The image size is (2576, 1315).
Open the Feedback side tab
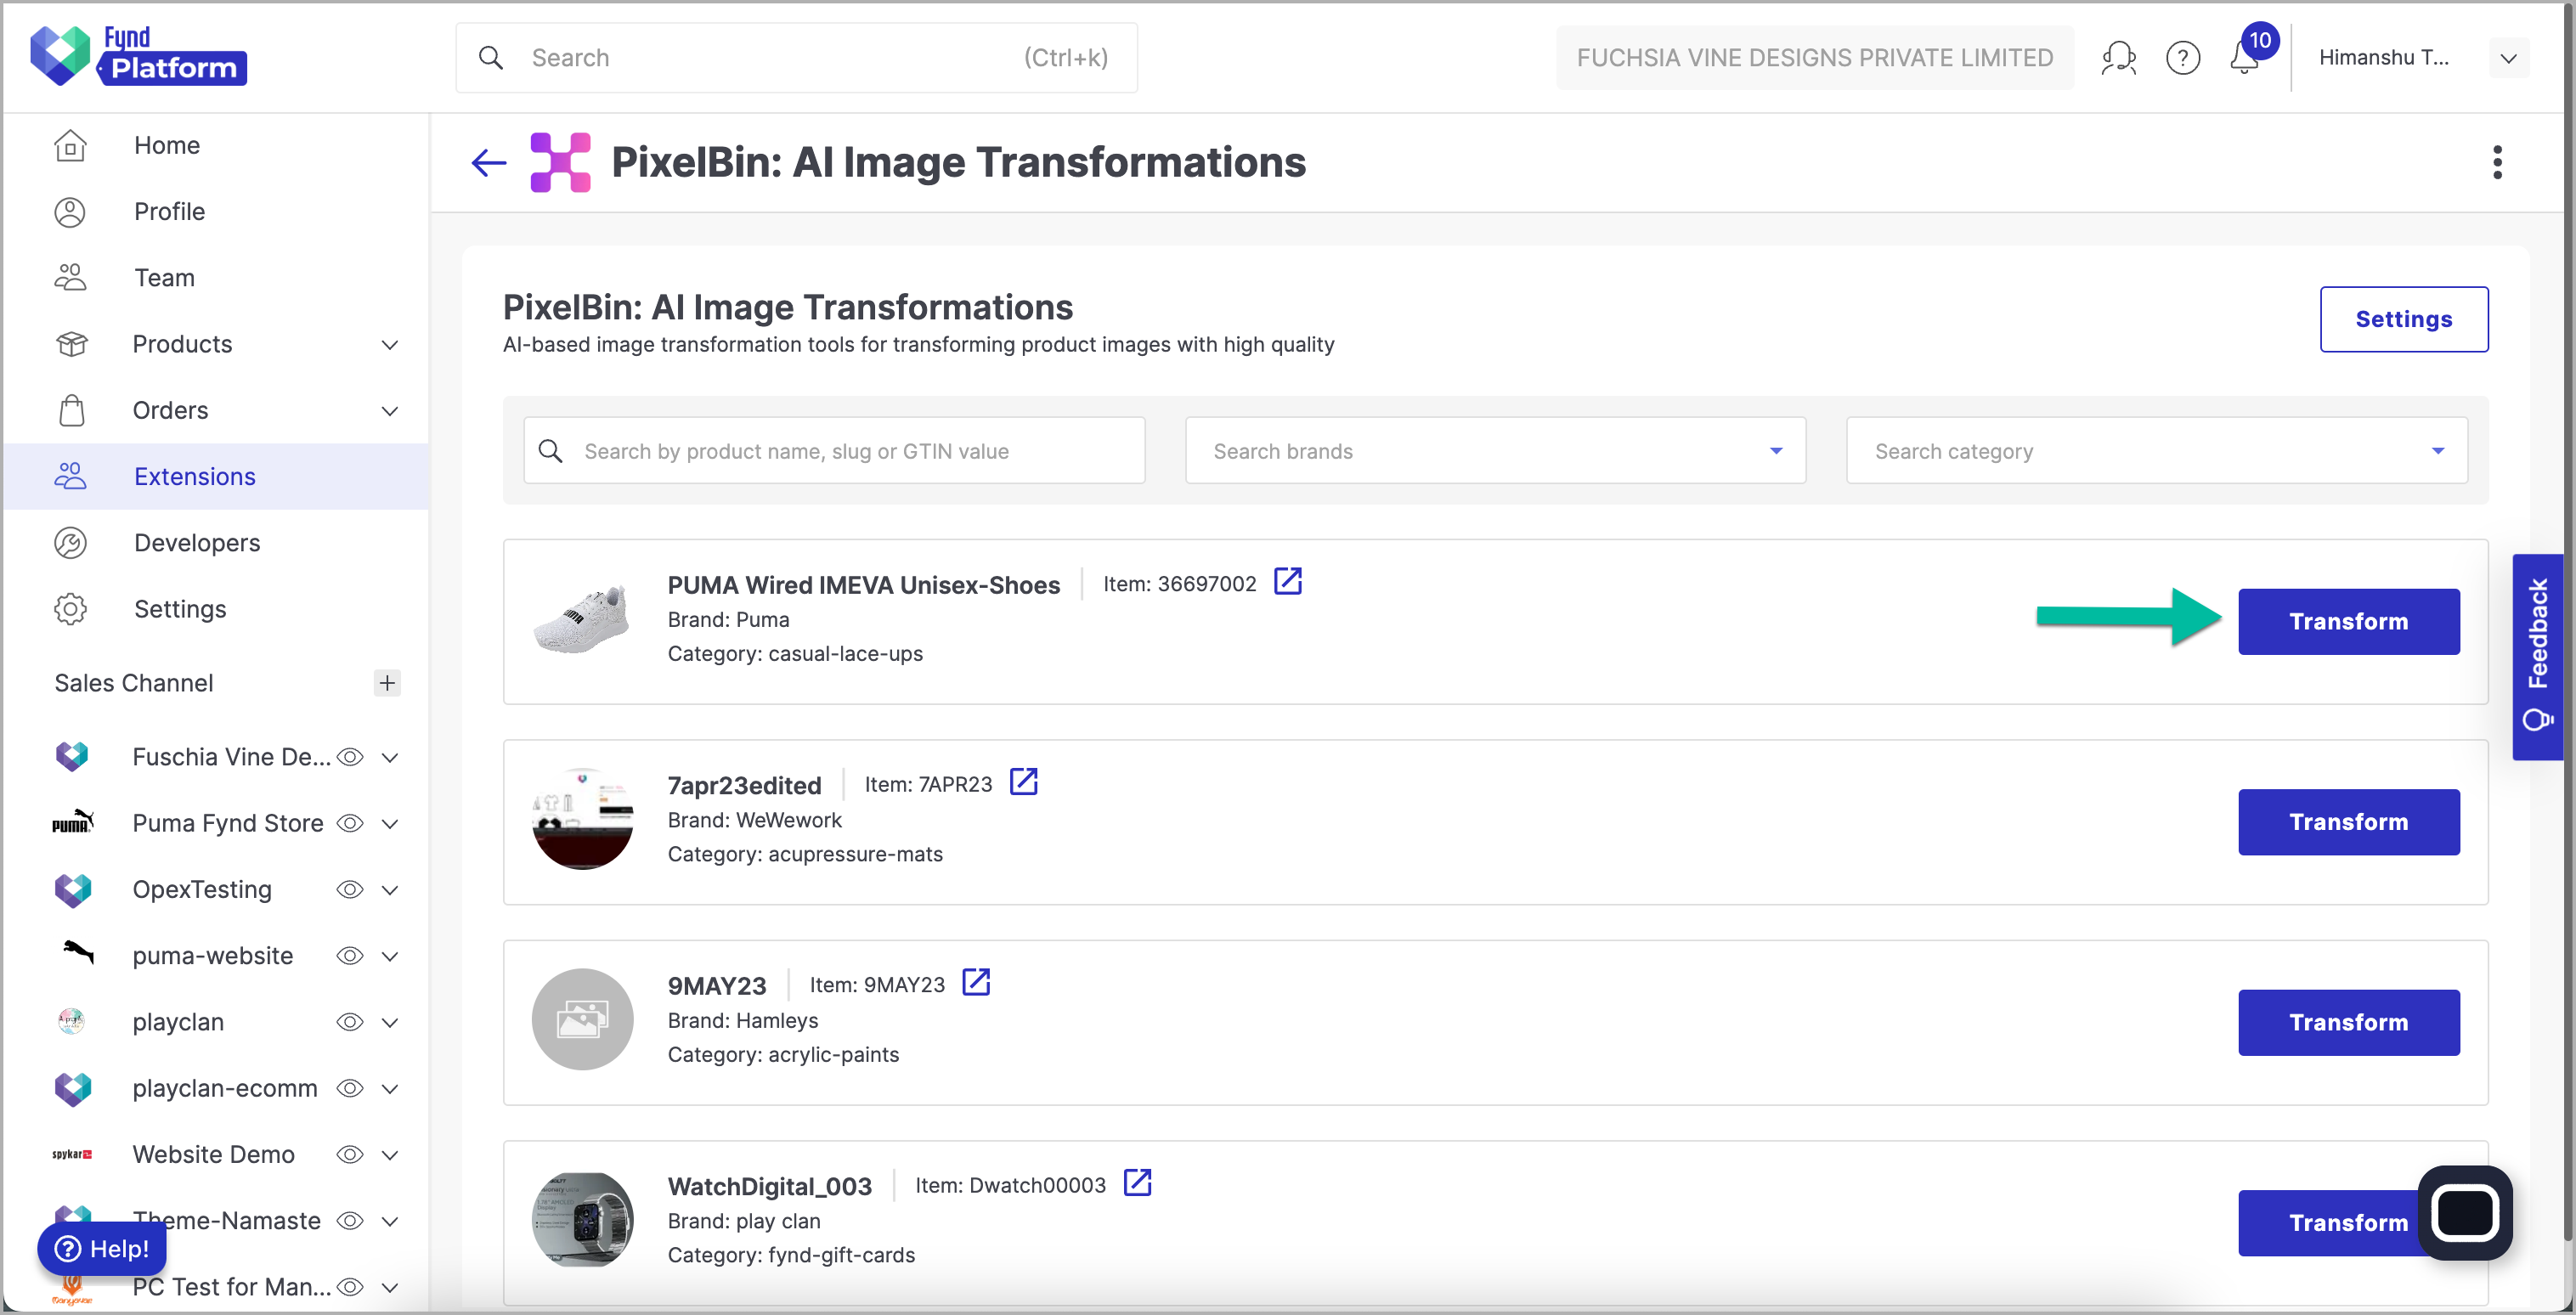coord(2537,656)
